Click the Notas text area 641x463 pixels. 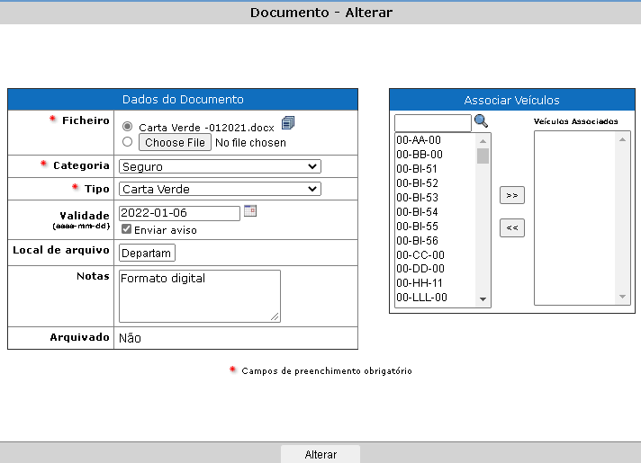point(199,295)
